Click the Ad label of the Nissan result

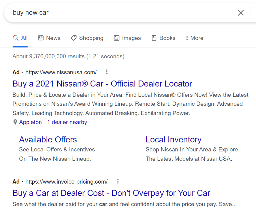[16, 72]
